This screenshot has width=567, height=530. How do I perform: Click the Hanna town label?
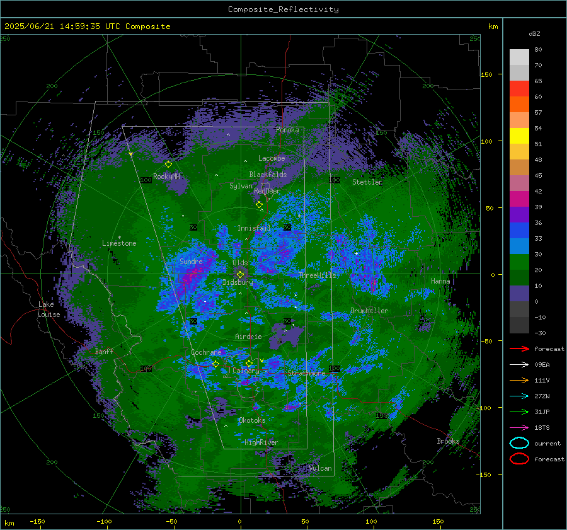[x=440, y=281]
